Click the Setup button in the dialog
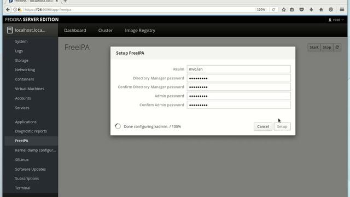This screenshot has width=350, height=197. pyautogui.click(x=282, y=126)
